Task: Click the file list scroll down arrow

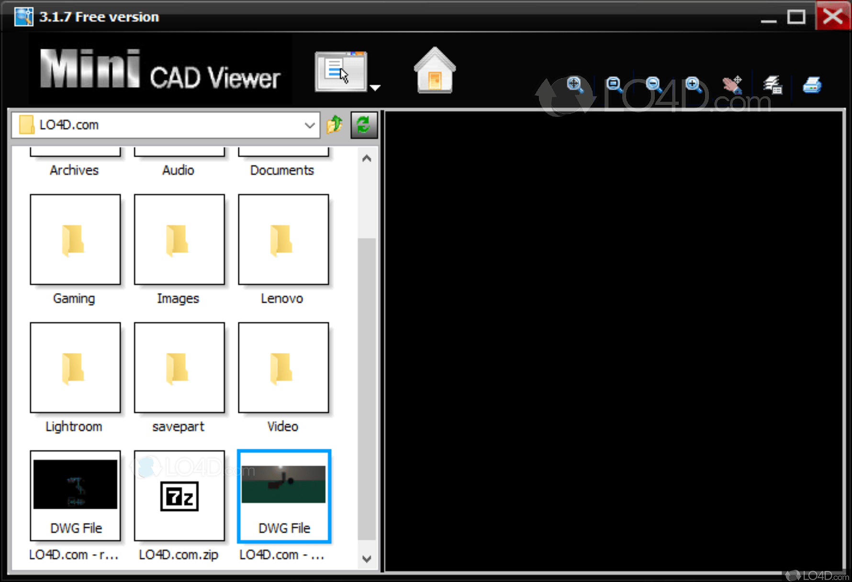Action: tap(367, 559)
